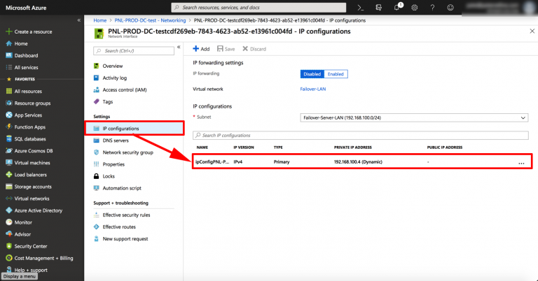Open the ipConfigPNL-P... configuration name

point(212,162)
